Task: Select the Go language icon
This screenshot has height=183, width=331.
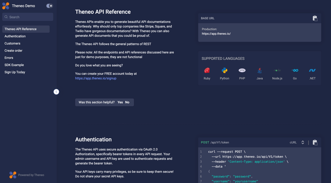Action: click(x=295, y=71)
